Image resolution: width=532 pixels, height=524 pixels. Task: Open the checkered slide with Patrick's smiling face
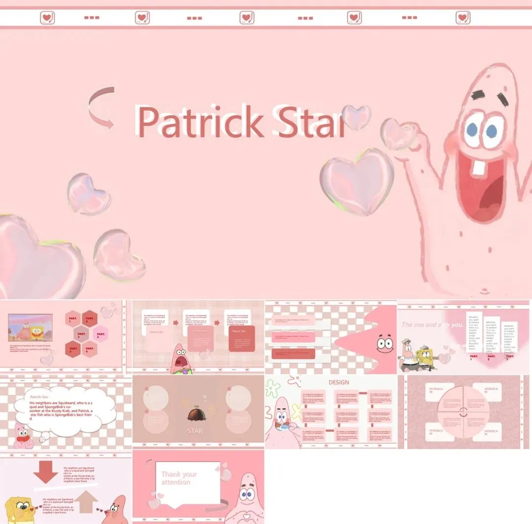(x=331, y=337)
